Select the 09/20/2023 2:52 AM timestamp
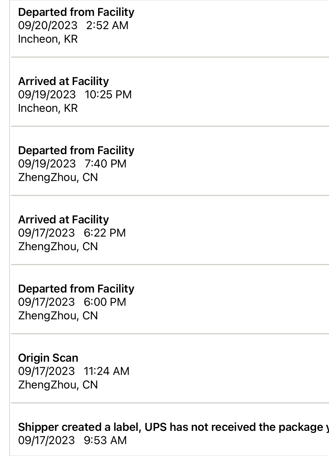The image size is (329, 456). 73,25
